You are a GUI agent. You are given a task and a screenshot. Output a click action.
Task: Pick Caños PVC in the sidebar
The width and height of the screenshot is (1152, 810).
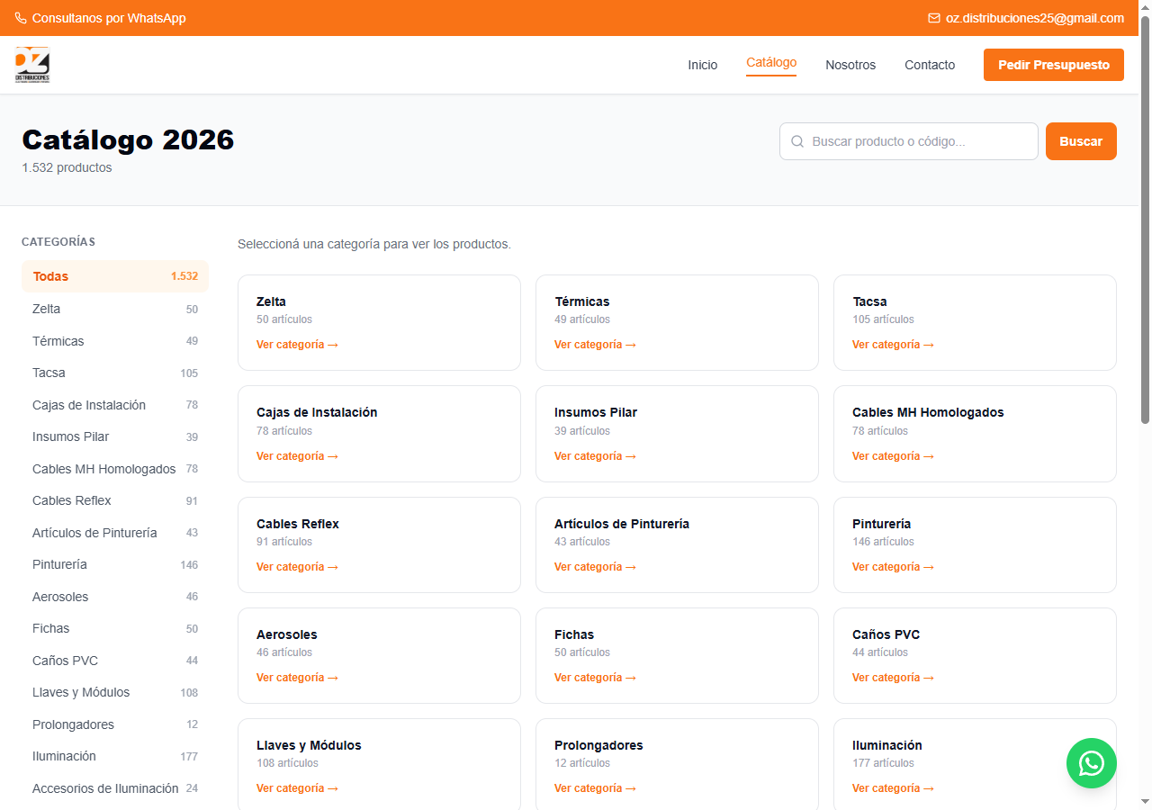click(x=115, y=661)
